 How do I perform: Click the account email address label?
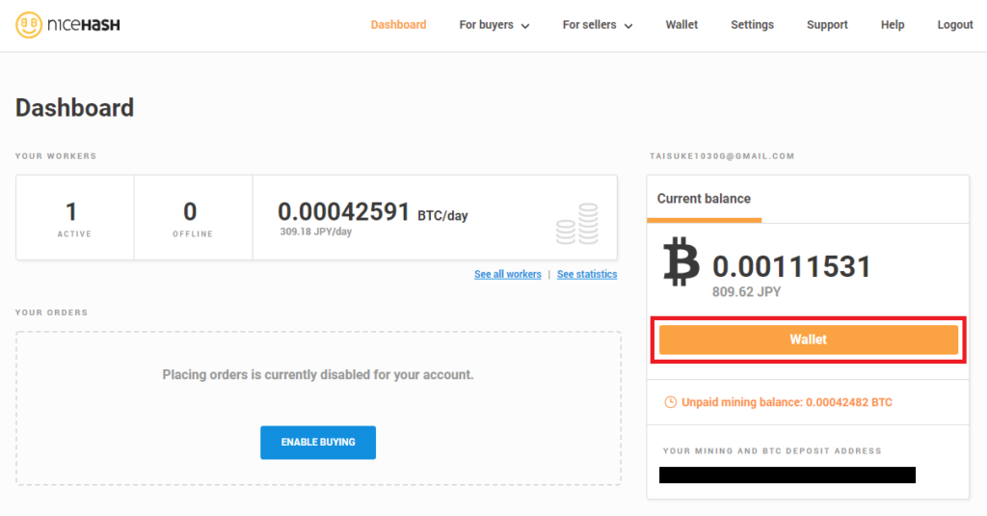(722, 156)
